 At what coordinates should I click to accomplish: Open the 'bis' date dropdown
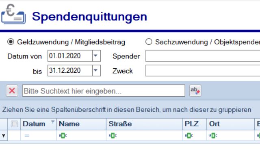pyautogui.click(x=96, y=71)
